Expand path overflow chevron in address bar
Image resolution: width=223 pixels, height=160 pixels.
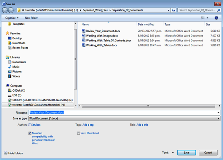click(23, 10)
